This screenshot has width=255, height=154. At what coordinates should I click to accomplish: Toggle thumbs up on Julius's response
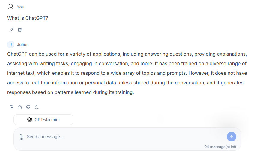(20, 107)
